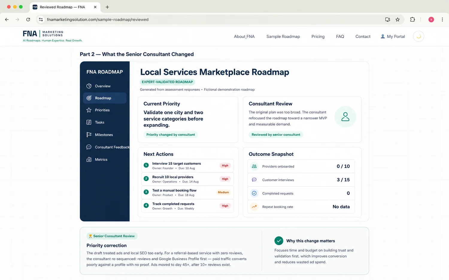449x280 pixels.
Task: Select Milestones in the roadmap sidebar
Action: click(105, 135)
